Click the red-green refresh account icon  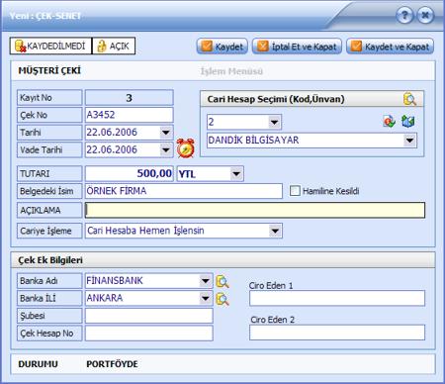click(x=390, y=122)
